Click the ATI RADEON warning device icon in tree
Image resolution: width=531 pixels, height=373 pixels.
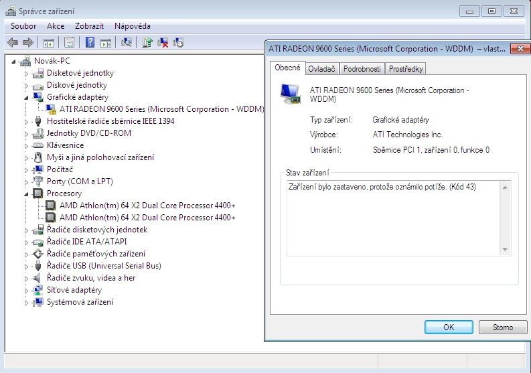click(51, 109)
